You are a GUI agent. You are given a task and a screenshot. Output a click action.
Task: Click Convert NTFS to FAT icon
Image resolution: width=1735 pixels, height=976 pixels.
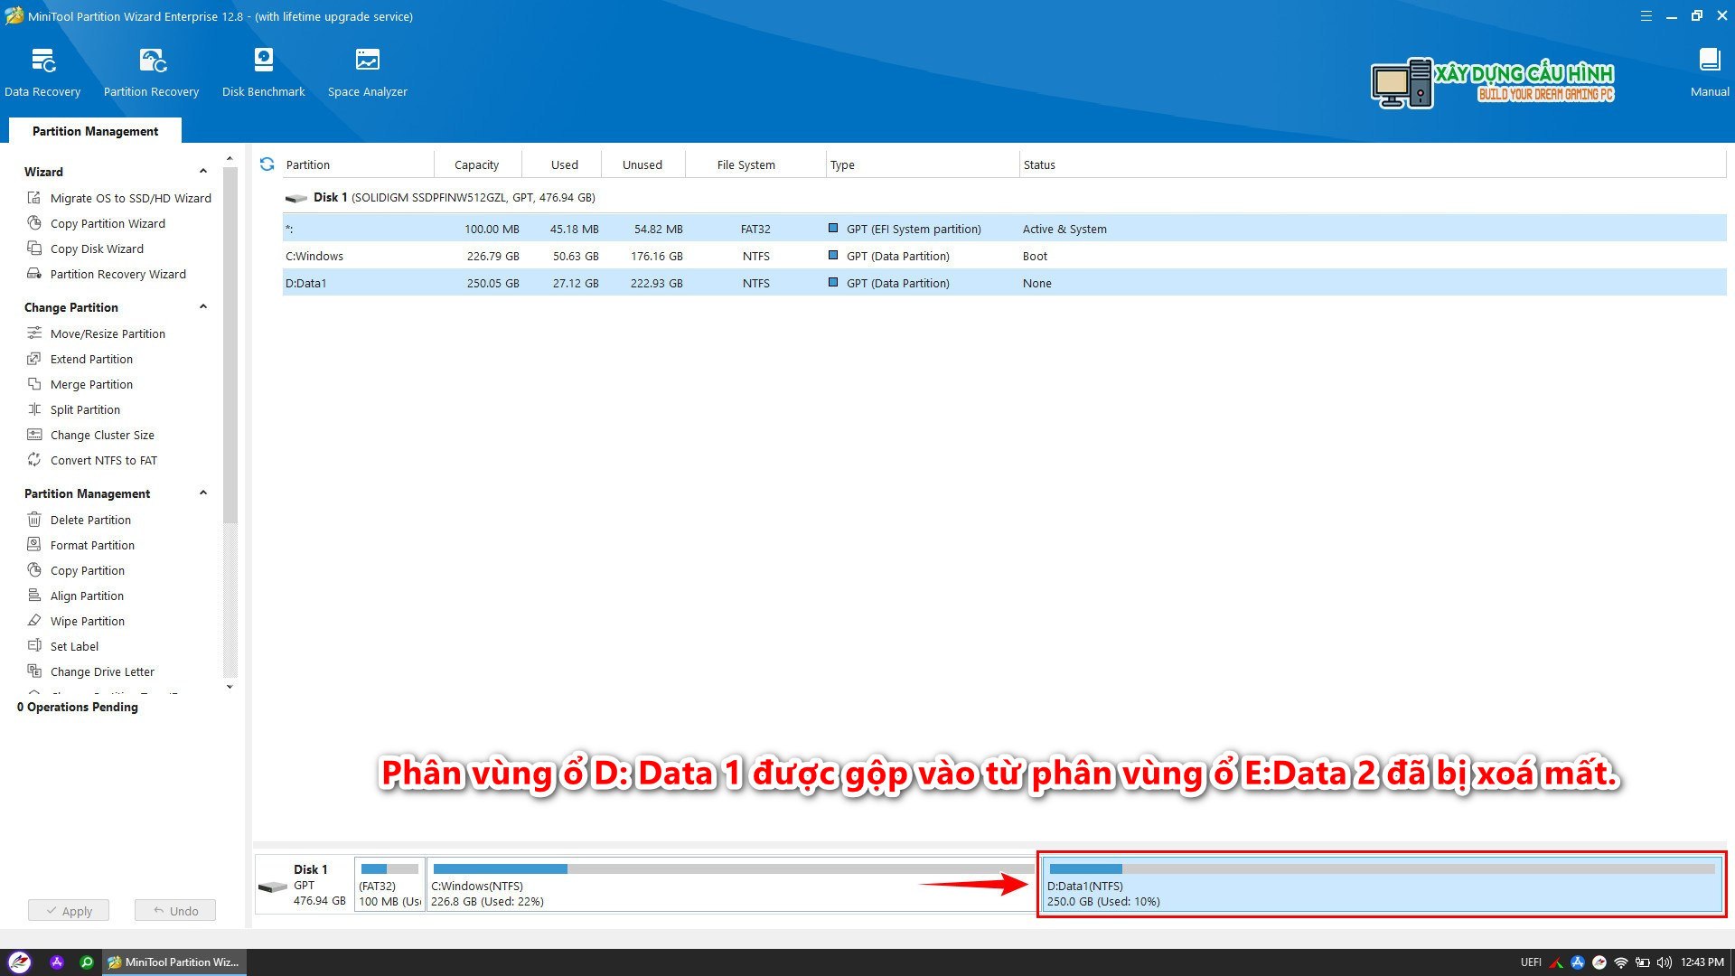tap(34, 460)
